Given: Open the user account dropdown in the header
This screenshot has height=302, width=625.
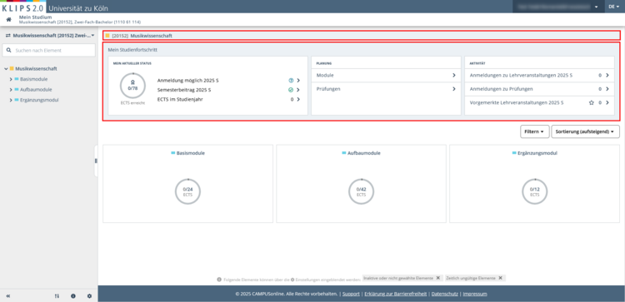Looking at the screenshot, I should [x=557, y=7].
